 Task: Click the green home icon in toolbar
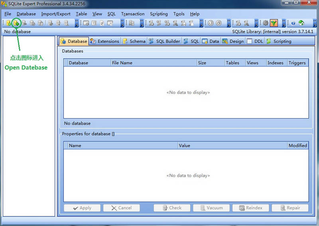301,23
